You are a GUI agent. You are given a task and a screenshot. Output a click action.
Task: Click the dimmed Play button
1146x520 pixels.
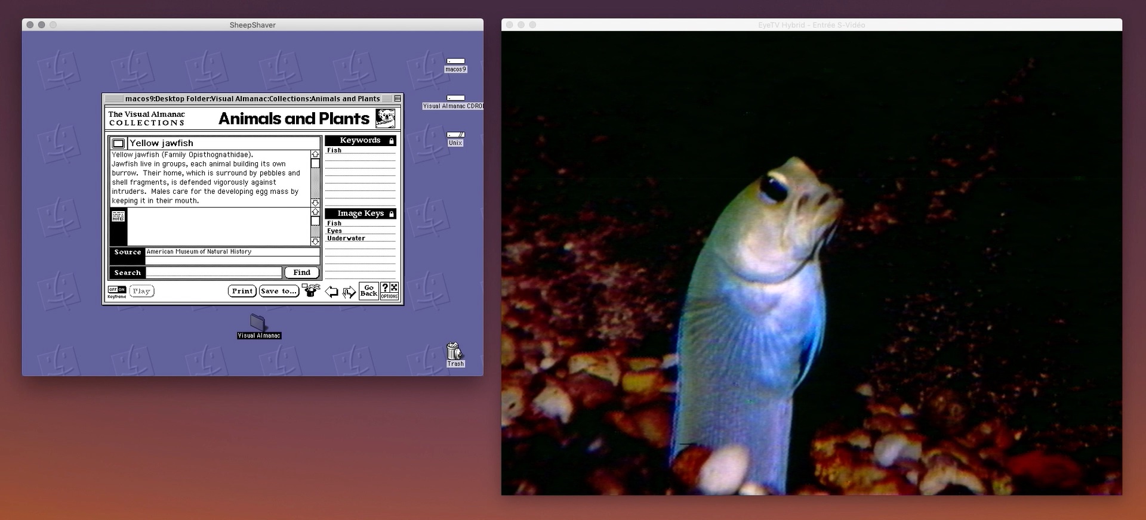point(141,291)
